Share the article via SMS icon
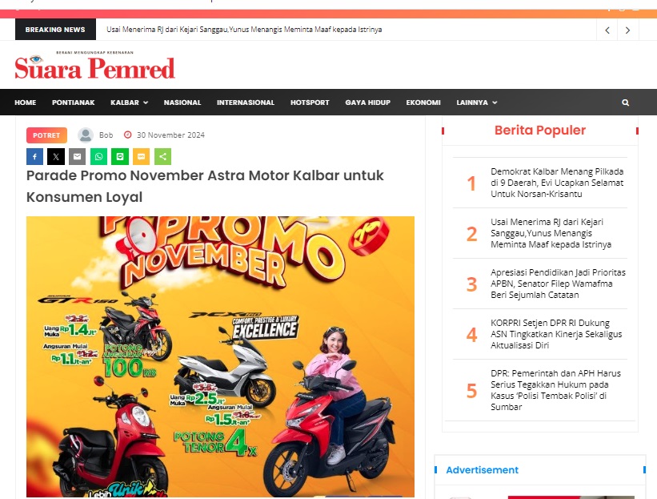Screen dimensions: 657x499 141,157
